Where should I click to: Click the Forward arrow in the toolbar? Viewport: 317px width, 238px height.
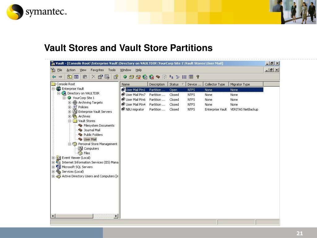click(60, 77)
